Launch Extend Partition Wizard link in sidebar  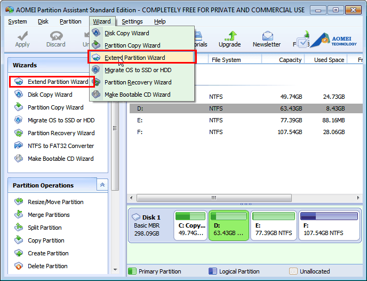58,82
